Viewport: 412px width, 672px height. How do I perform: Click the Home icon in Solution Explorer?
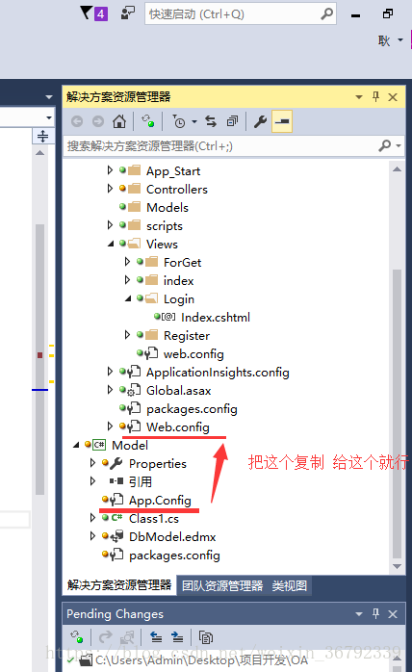[119, 121]
